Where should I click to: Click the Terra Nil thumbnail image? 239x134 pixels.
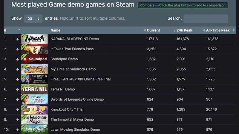click(x=34, y=89)
